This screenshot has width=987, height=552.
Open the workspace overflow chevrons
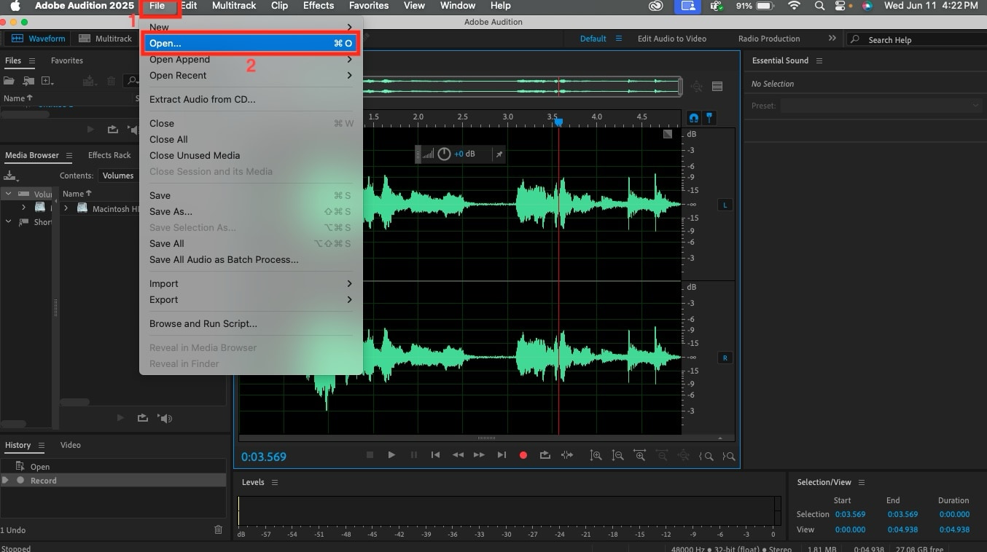pyautogui.click(x=832, y=38)
